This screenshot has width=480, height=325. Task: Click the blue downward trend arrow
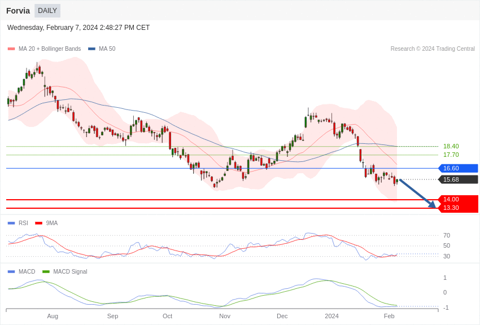pyautogui.click(x=417, y=194)
